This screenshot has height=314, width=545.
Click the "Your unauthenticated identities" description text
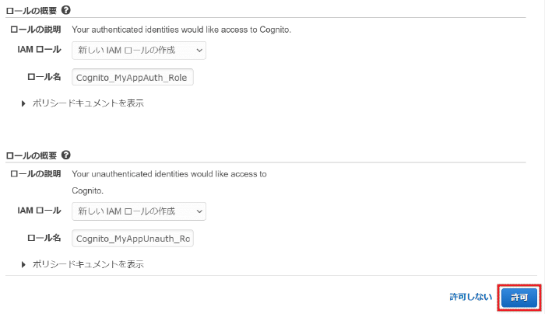[169, 174]
